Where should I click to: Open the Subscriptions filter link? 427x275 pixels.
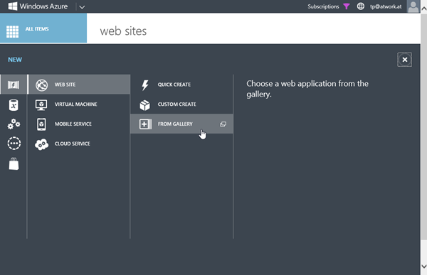coord(323,6)
